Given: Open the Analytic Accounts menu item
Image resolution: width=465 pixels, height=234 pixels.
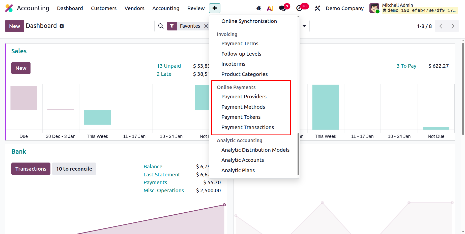Looking at the screenshot, I should [x=243, y=160].
